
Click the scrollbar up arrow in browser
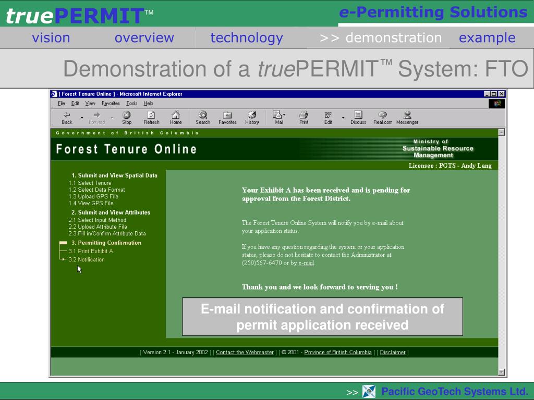click(501, 132)
